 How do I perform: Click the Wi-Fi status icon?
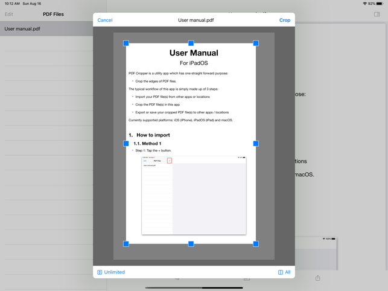(x=364, y=4)
